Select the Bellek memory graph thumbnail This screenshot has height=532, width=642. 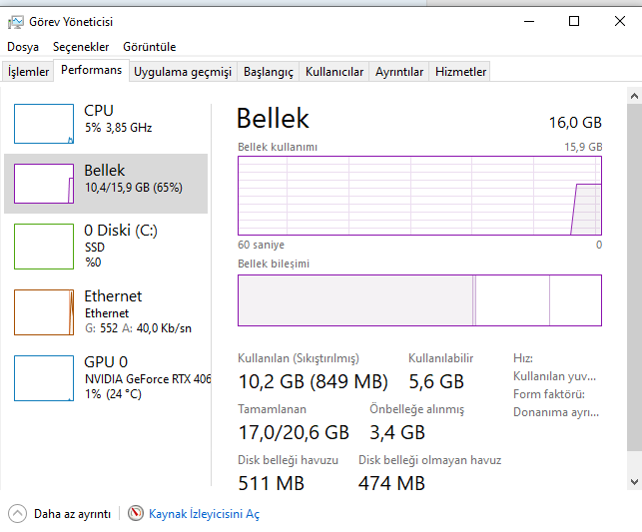(x=44, y=184)
